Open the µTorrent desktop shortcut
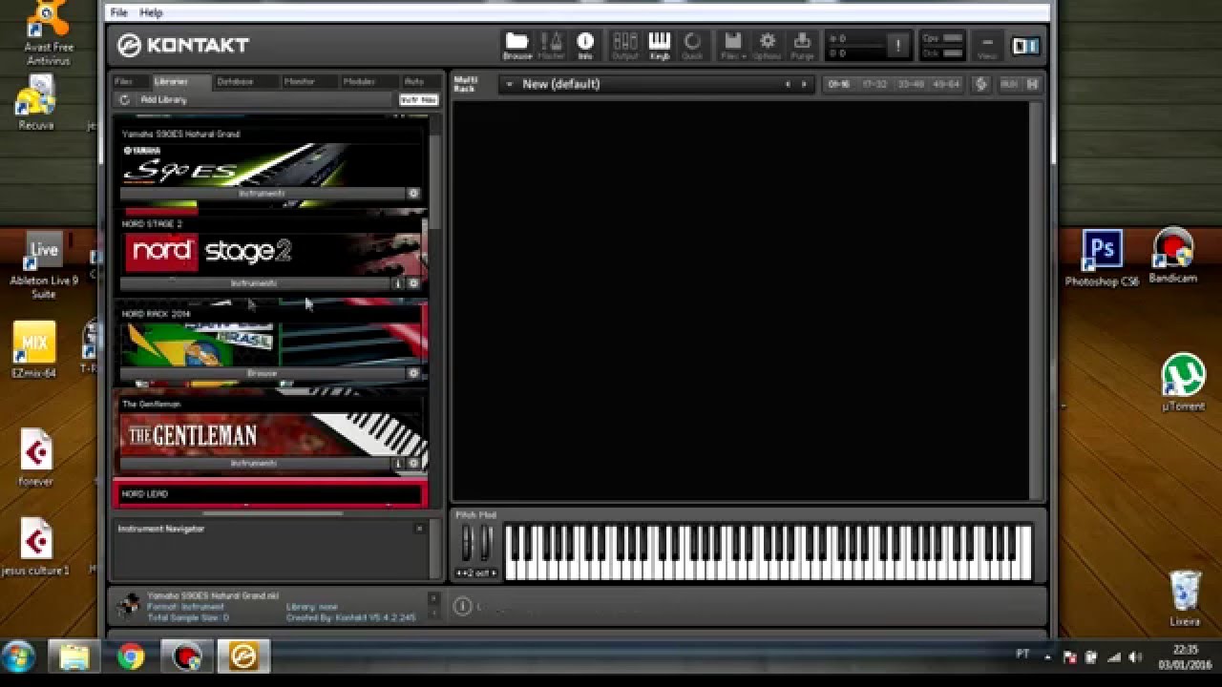The image size is (1222, 687). pos(1183,384)
